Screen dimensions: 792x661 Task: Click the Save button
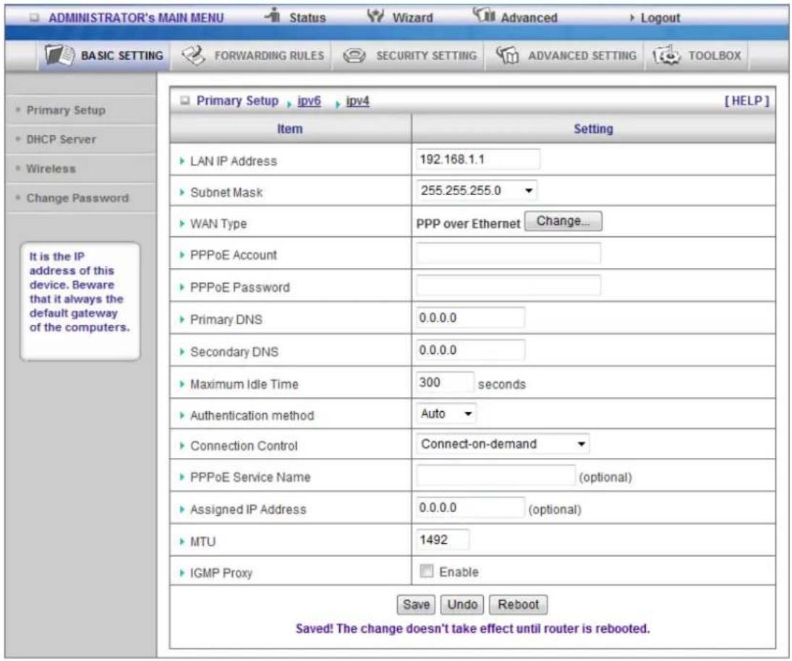click(x=416, y=604)
